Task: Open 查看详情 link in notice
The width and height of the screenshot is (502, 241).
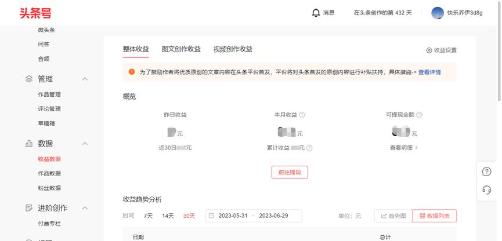Action: (429, 72)
